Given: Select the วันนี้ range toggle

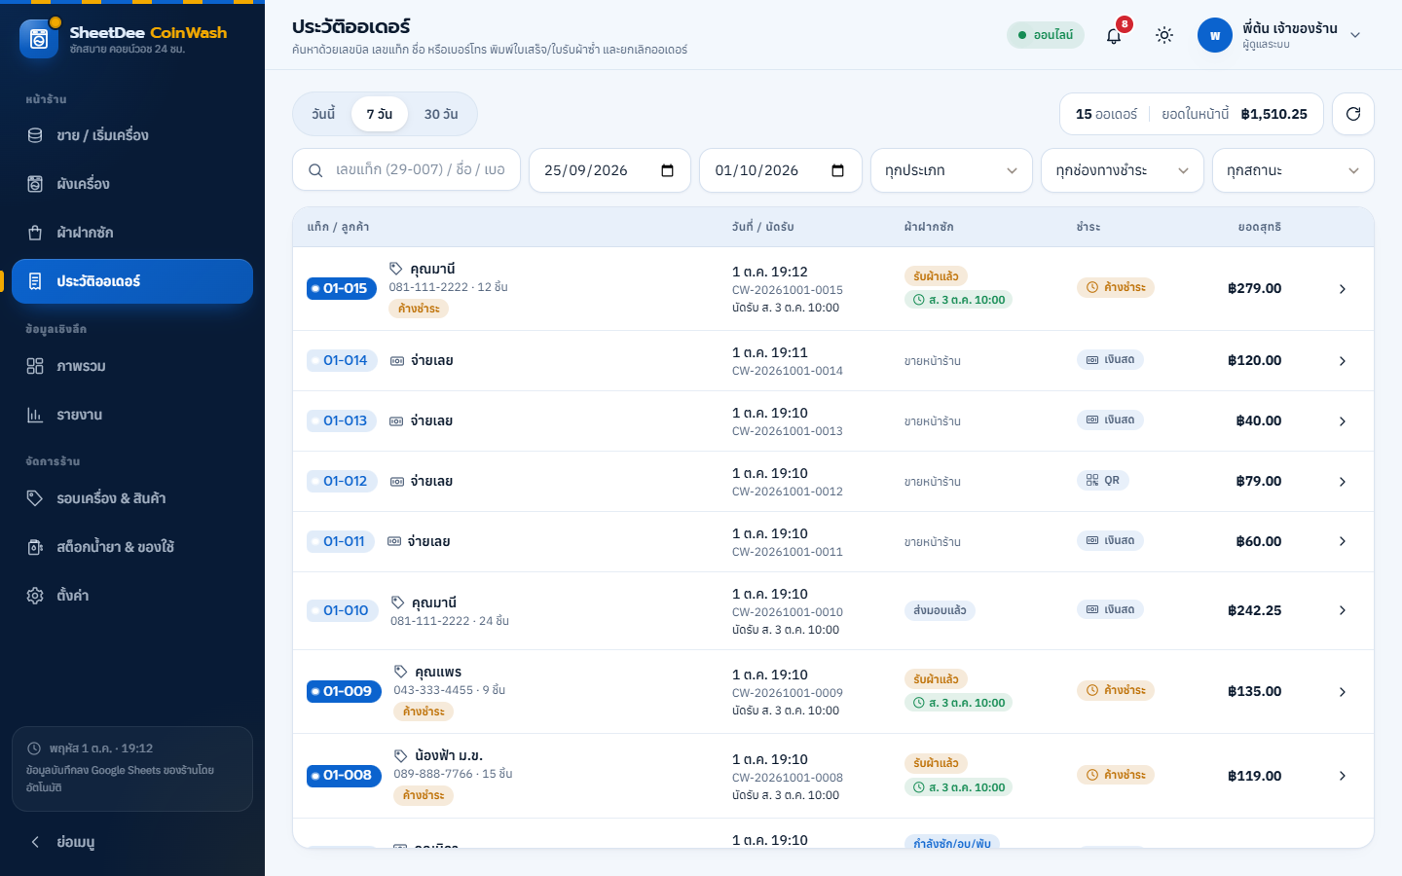Looking at the screenshot, I should [x=323, y=114].
